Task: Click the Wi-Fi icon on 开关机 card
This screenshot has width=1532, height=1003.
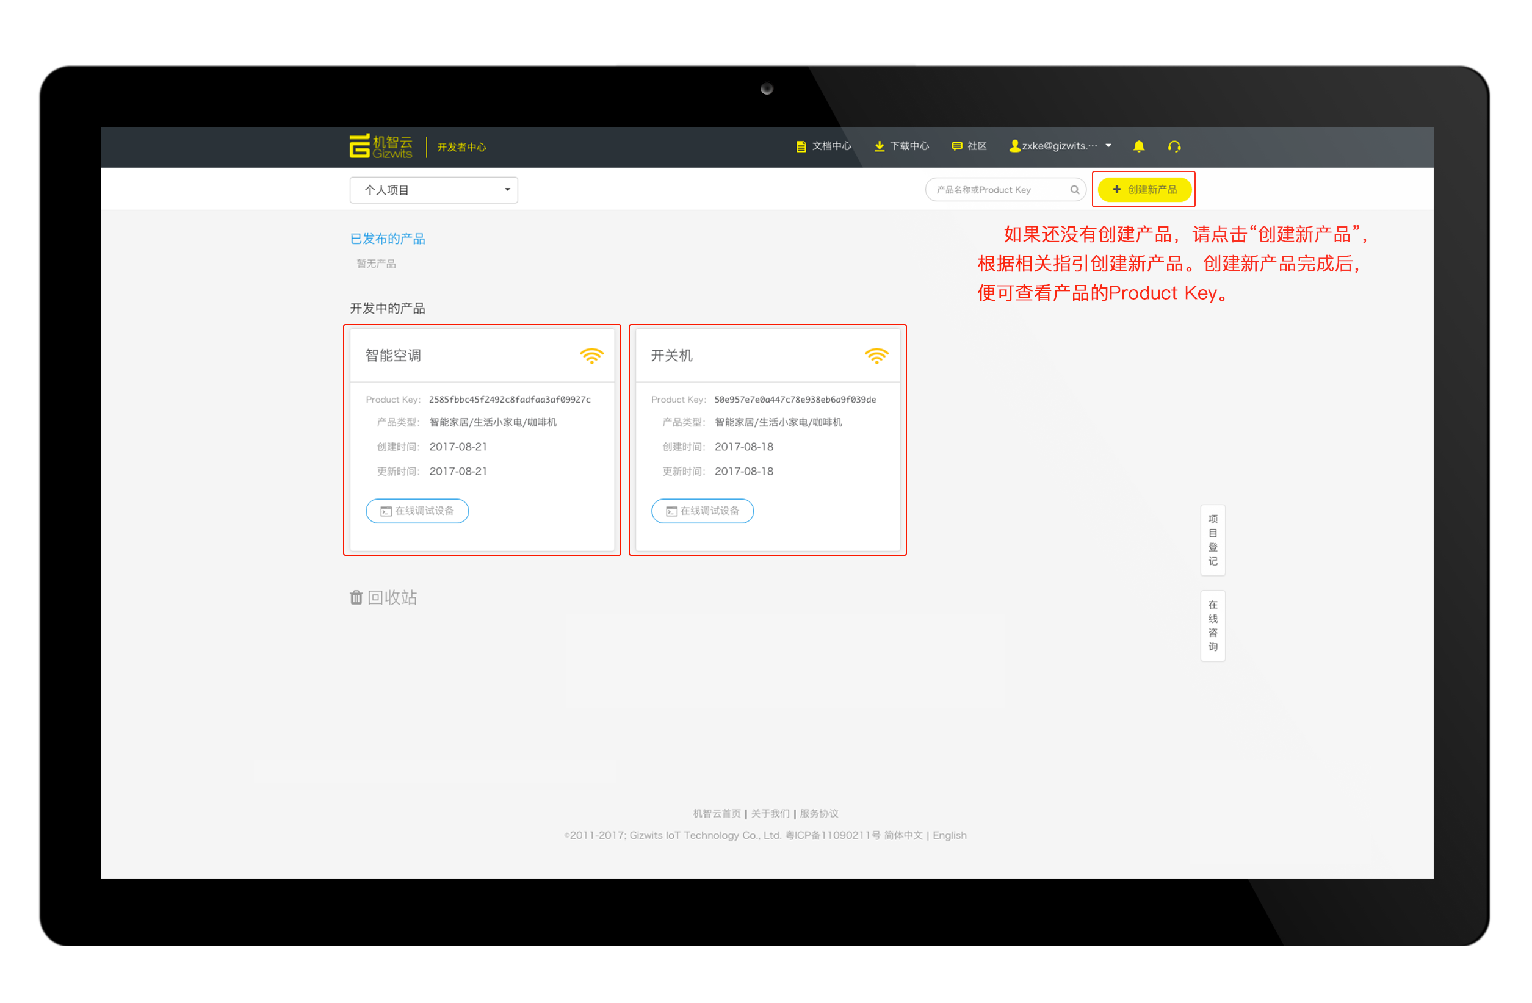Action: [876, 355]
